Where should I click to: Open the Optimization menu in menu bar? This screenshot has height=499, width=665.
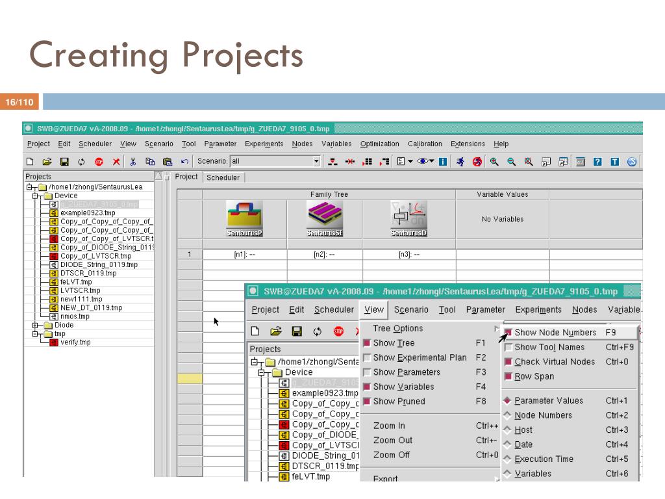click(379, 144)
